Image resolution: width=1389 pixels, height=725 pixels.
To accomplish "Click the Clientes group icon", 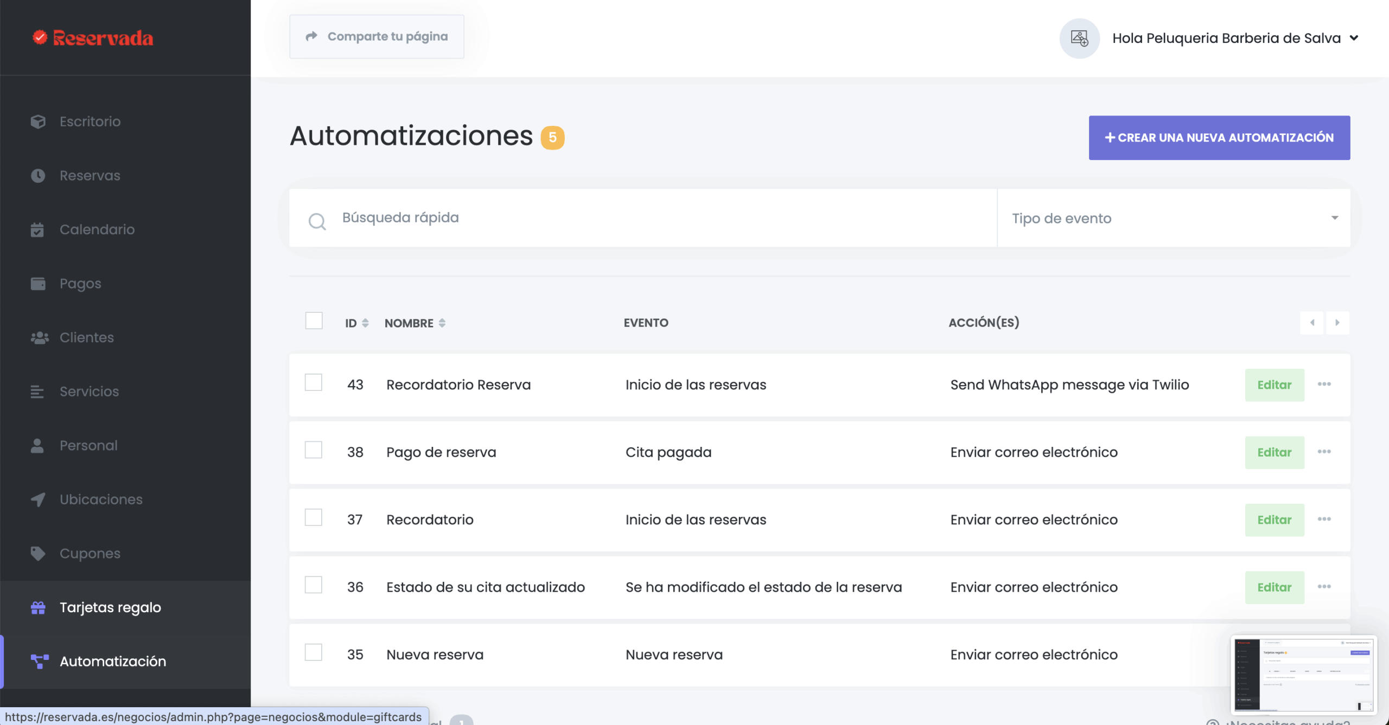I will point(39,337).
